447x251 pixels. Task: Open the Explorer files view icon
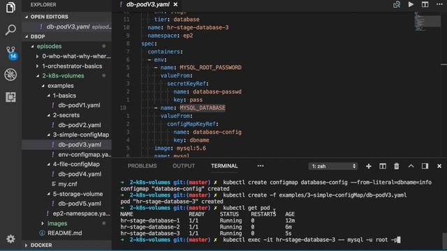[x=10, y=7]
